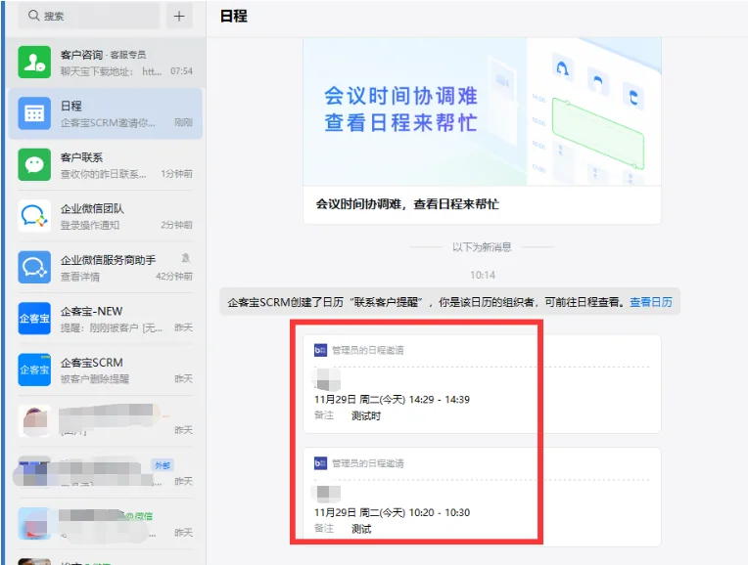This screenshot has width=748, height=565.
Task: Click the 会议时间协调难，查看日程来帮忙 caption
Action: tap(407, 204)
